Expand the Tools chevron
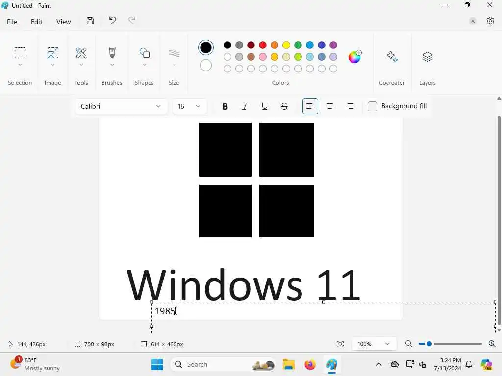The height and width of the screenshot is (376, 502). 81,65
